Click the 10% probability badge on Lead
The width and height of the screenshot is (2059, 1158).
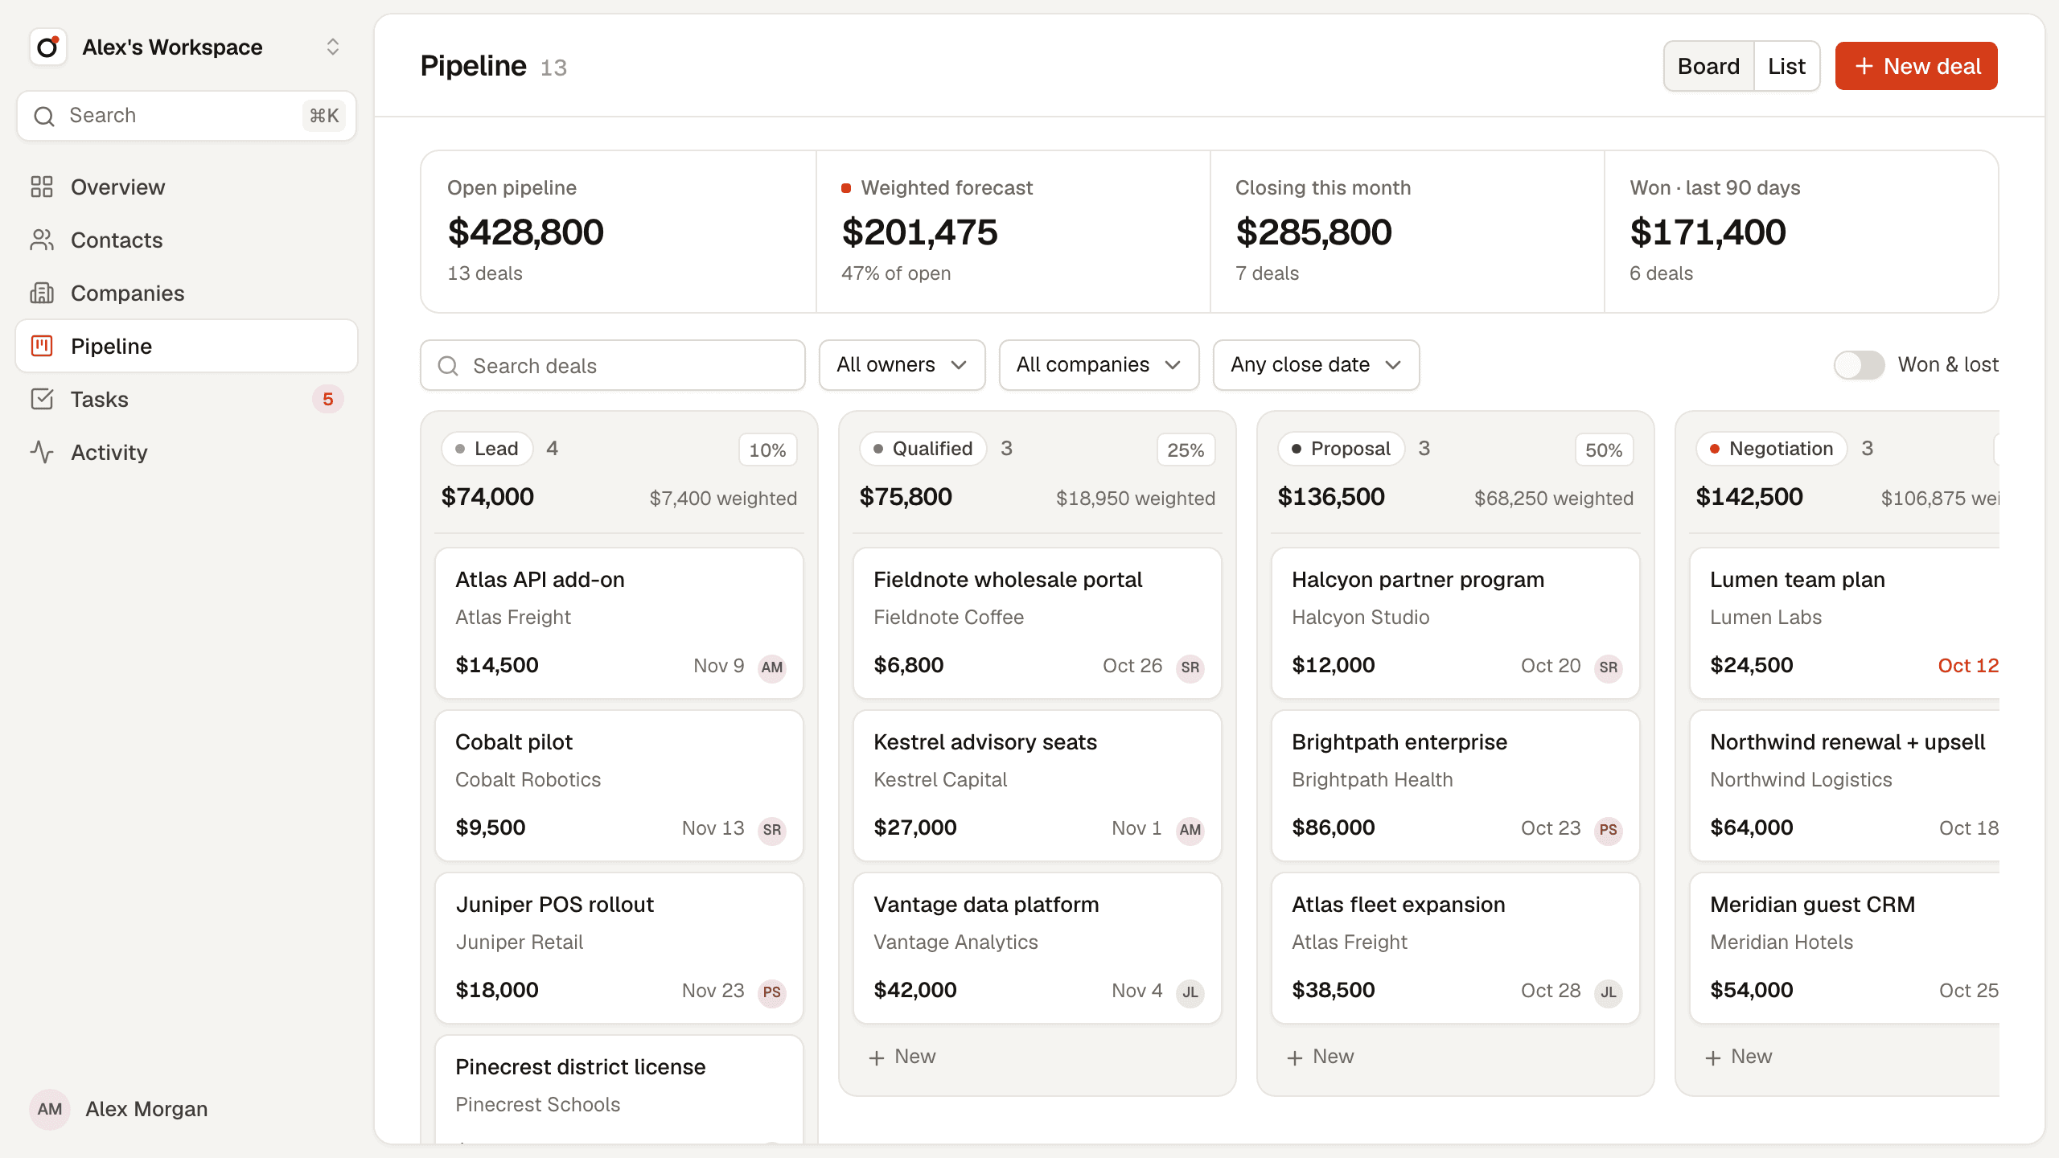pyautogui.click(x=768, y=450)
